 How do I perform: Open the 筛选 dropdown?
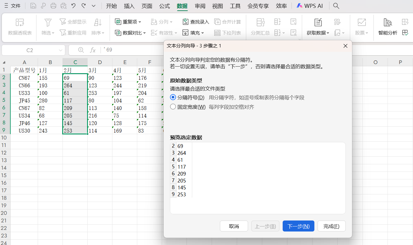47,27
